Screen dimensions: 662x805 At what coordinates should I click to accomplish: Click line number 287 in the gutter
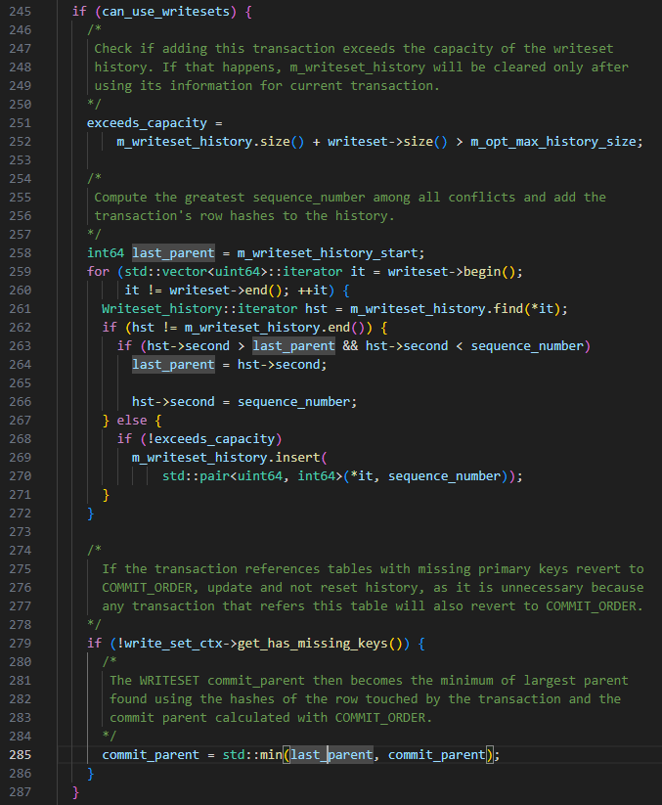click(x=20, y=792)
